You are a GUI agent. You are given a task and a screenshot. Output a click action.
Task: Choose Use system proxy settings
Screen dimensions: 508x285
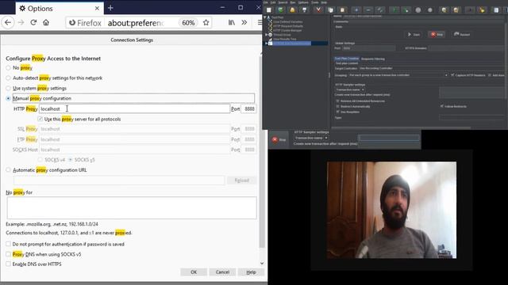click(8, 88)
